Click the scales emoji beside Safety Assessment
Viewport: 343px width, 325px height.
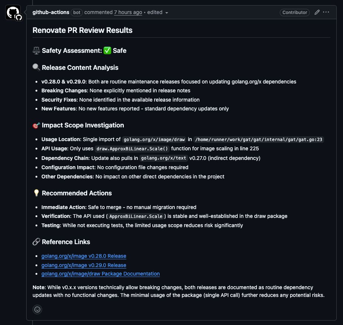pos(36,51)
